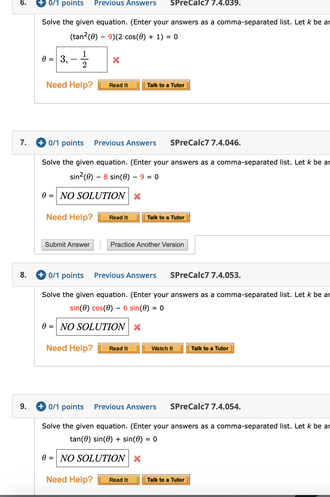The image size is (330, 497).
Task: Click Submit Answer below question 7
Action: 67,244
